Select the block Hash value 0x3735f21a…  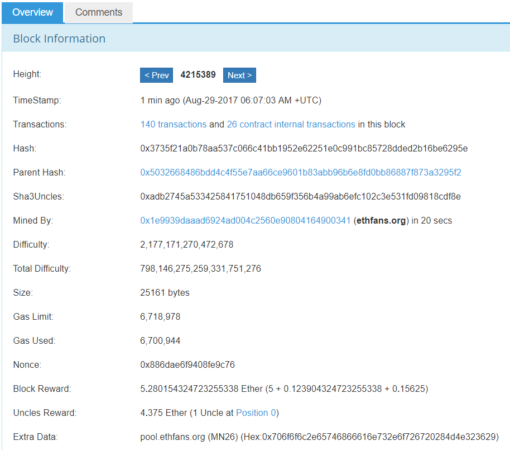pos(304,149)
